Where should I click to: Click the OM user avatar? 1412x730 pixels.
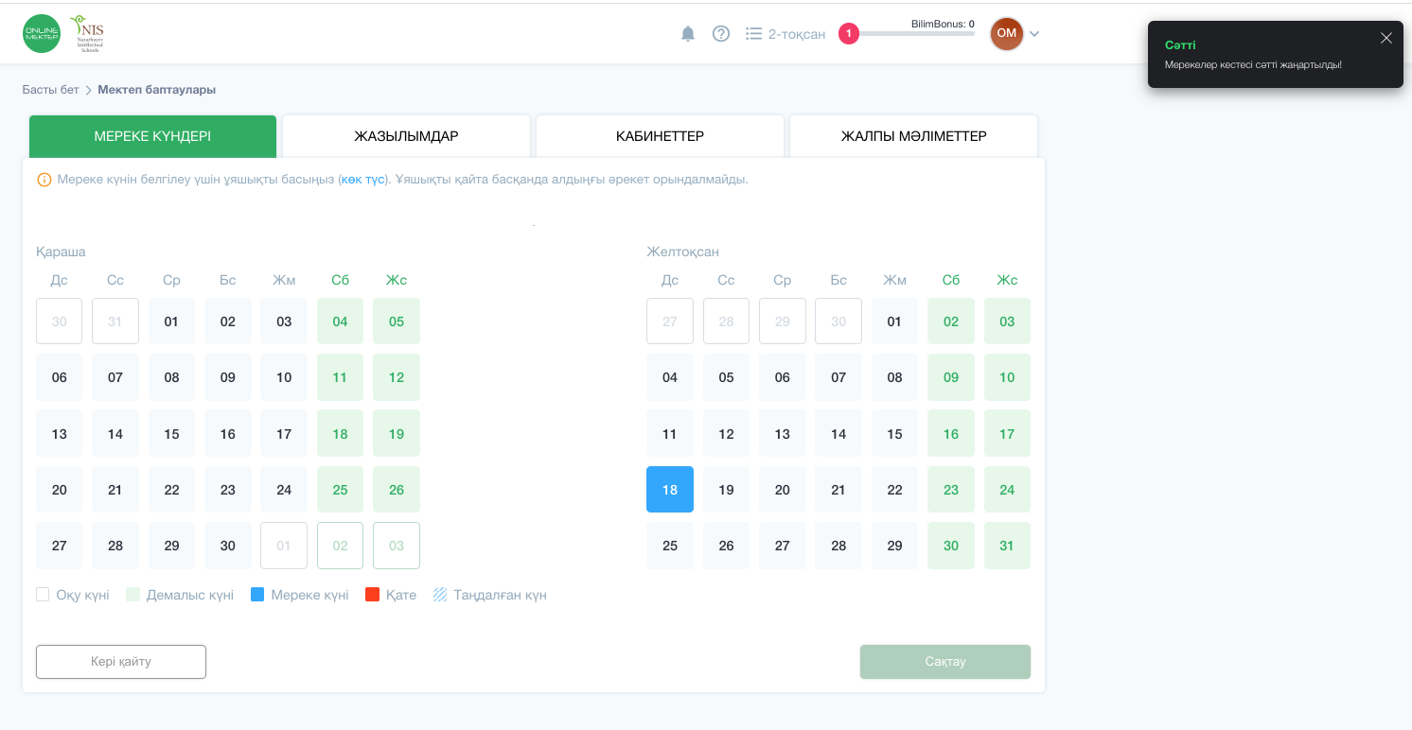click(1007, 33)
